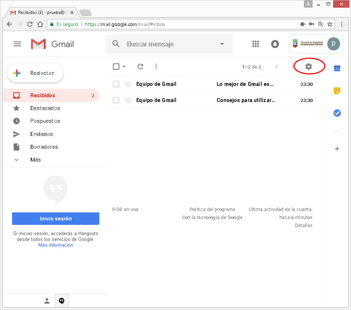Add more add-ons with the plus icon
Image resolution: width=351 pixels, height=310 pixels.
pyautogui.click(x=337, y=149)
